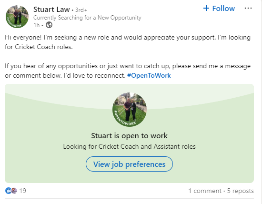262x204 pixels.
Task: Click the Stuart Law name link
Action: click(51, 10)
